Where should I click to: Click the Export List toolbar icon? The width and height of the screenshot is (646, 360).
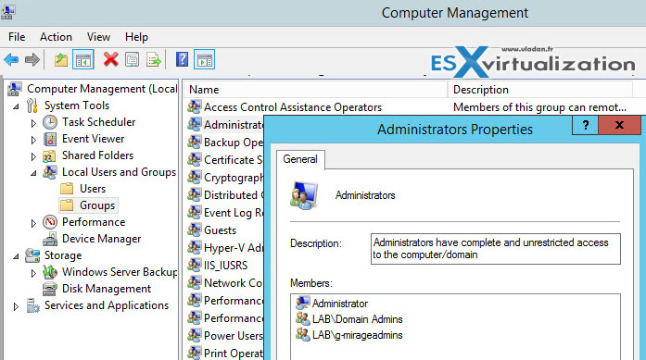pos(154,60)
